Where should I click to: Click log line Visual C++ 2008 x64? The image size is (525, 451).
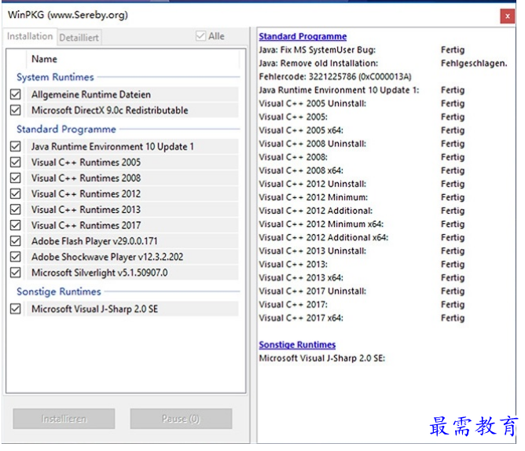pos(301,170)
